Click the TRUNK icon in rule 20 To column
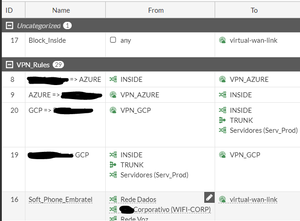Image resolution: width=300 pixels, height=221 pixels. coord(222,120)
